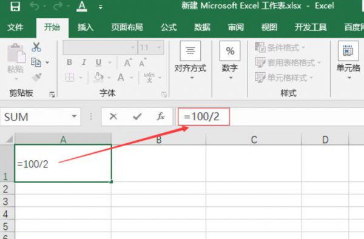Select row 2 header
The height and width of the screenshot is (239, 364).
pos(7,189)
